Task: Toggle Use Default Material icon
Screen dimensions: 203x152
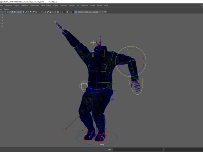Action: (x=15, y=12)
